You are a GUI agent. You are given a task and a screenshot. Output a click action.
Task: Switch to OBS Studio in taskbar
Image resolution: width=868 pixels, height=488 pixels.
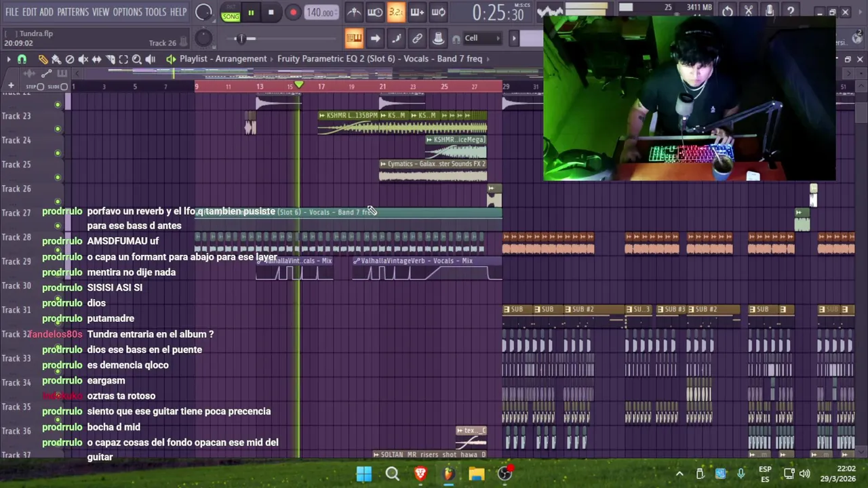tap(505, 474)
